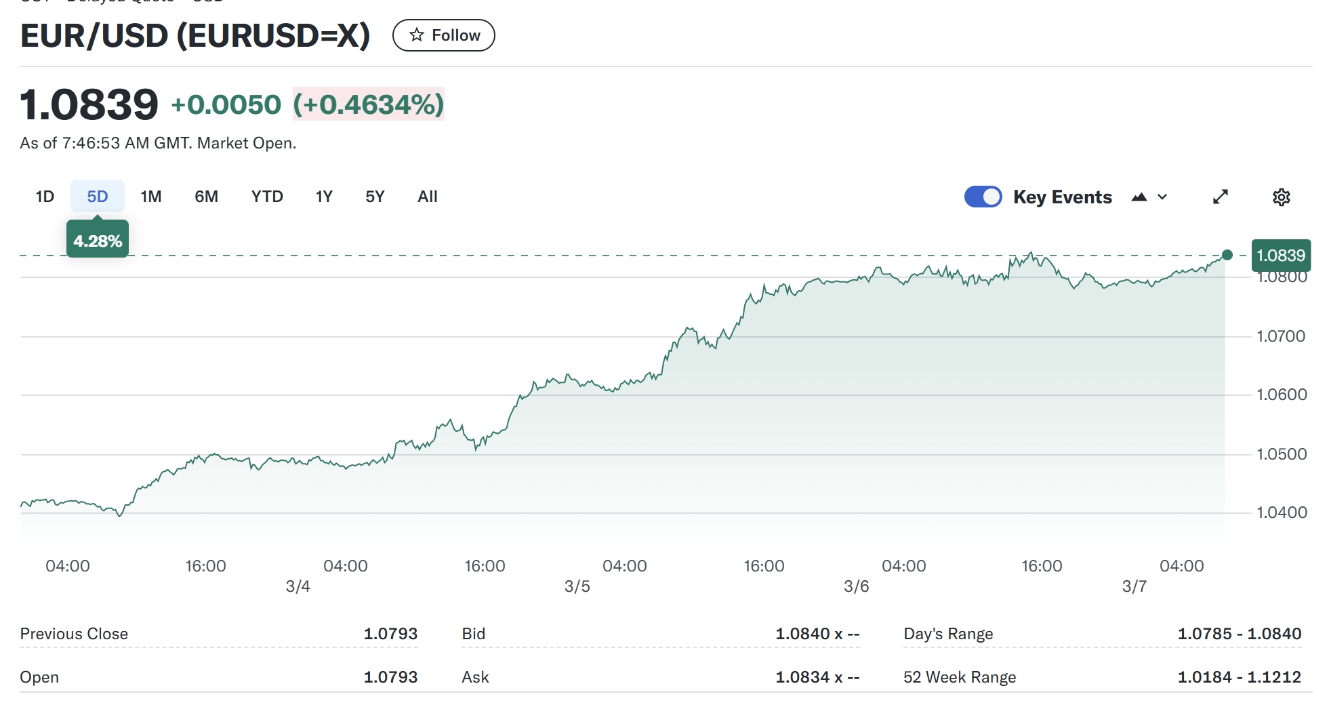1329x707 pixels.
Task: Open the chart type dropdown chevron
Action: [1162, 197]
